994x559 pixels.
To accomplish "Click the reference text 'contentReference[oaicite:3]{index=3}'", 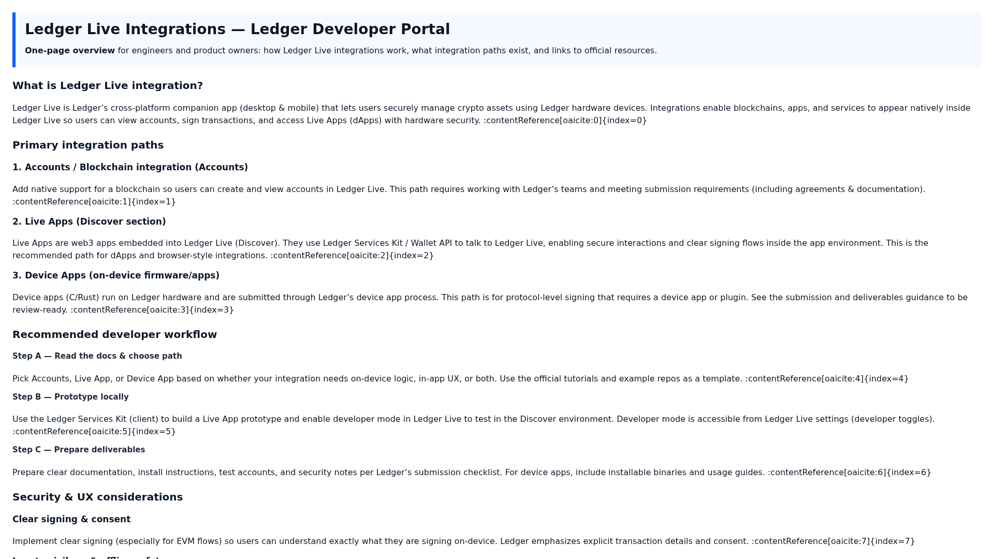I will click(154, 310).
